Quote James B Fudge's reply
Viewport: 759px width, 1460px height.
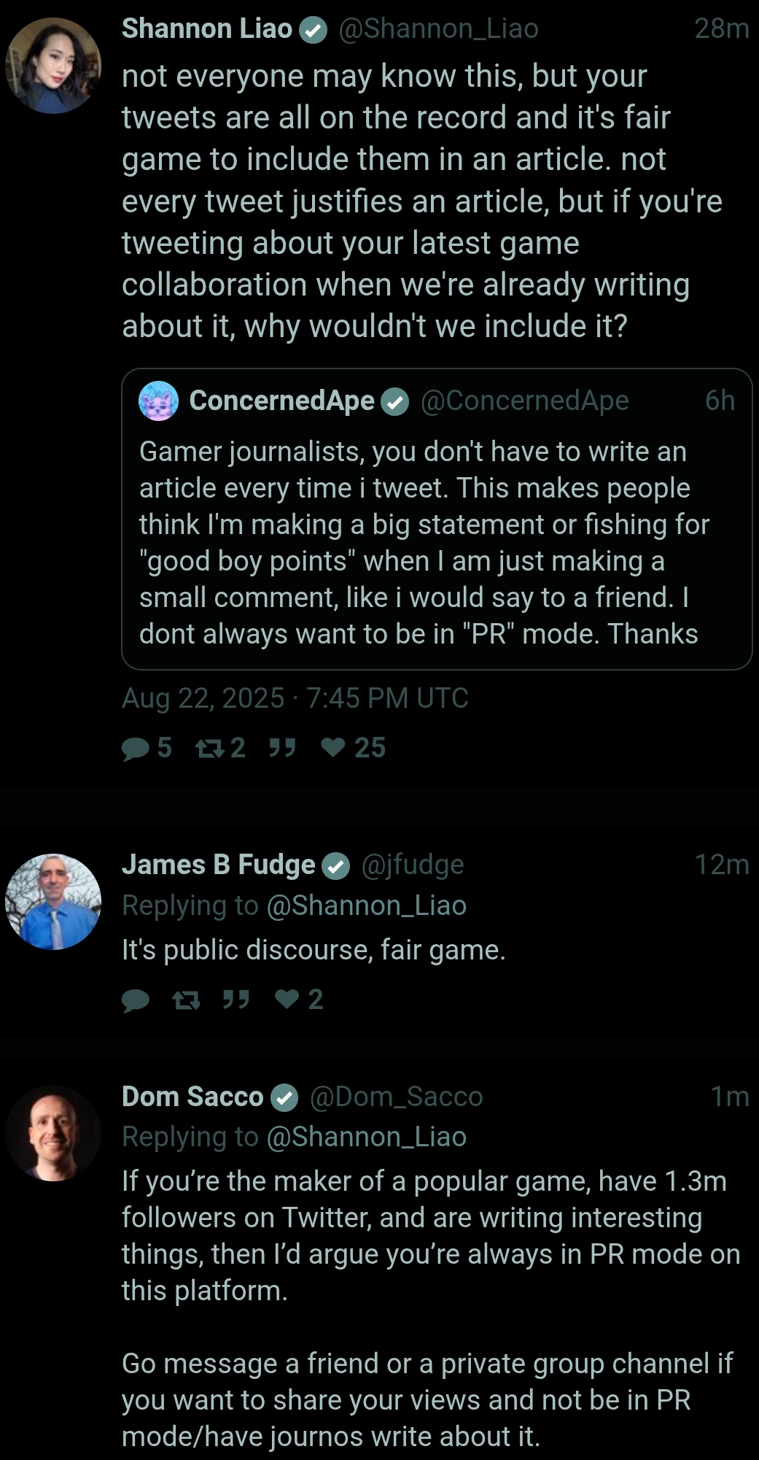click(236, 1000)
